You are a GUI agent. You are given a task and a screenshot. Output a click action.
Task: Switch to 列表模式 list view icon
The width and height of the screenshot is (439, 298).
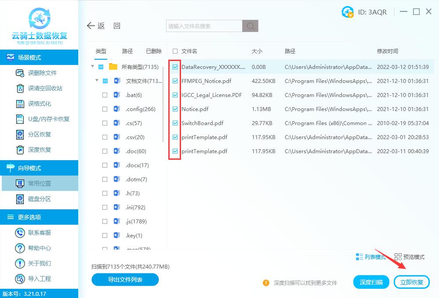pos(359,257)
